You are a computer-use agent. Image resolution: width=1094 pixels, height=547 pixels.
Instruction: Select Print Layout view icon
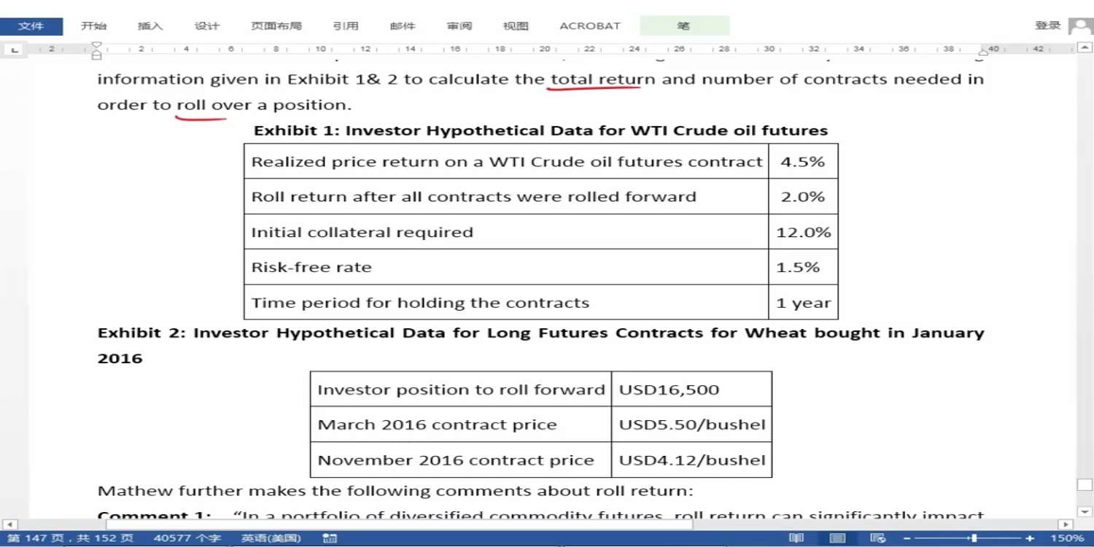pos(838,538)
